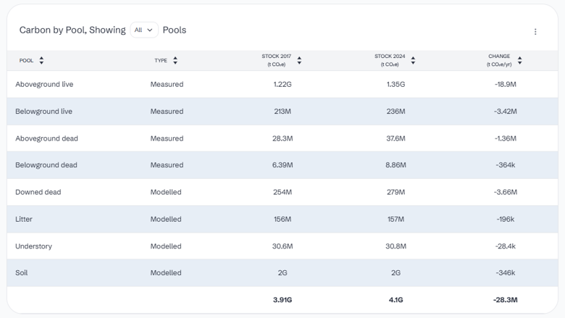565x318 pixels.
Task: Click the 1.35G stock 2024 value
Action: [395, 84]
